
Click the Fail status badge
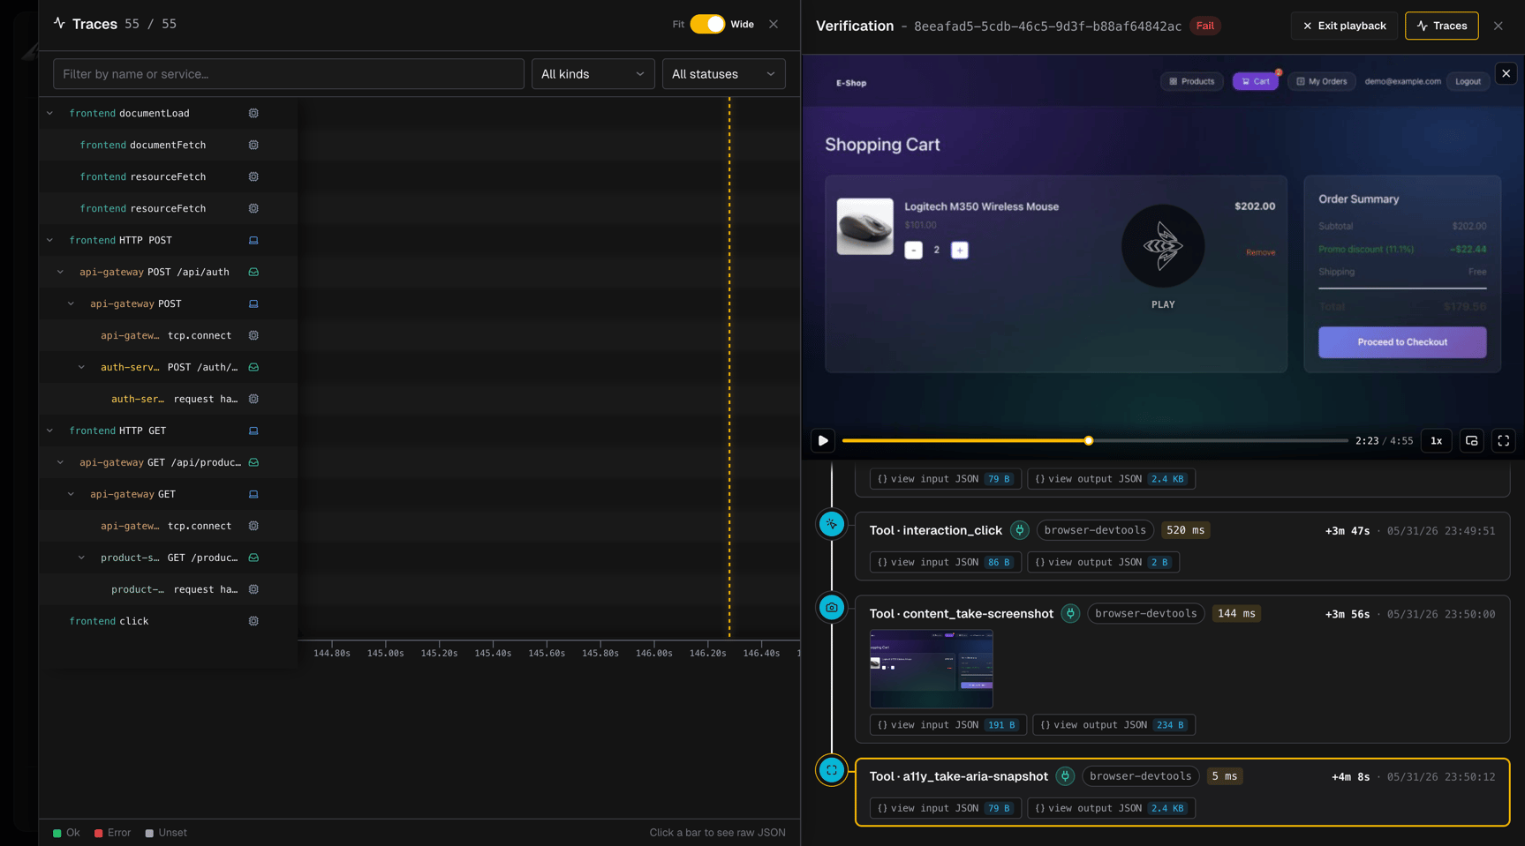pyautogui.click(x=1204, y=26)
